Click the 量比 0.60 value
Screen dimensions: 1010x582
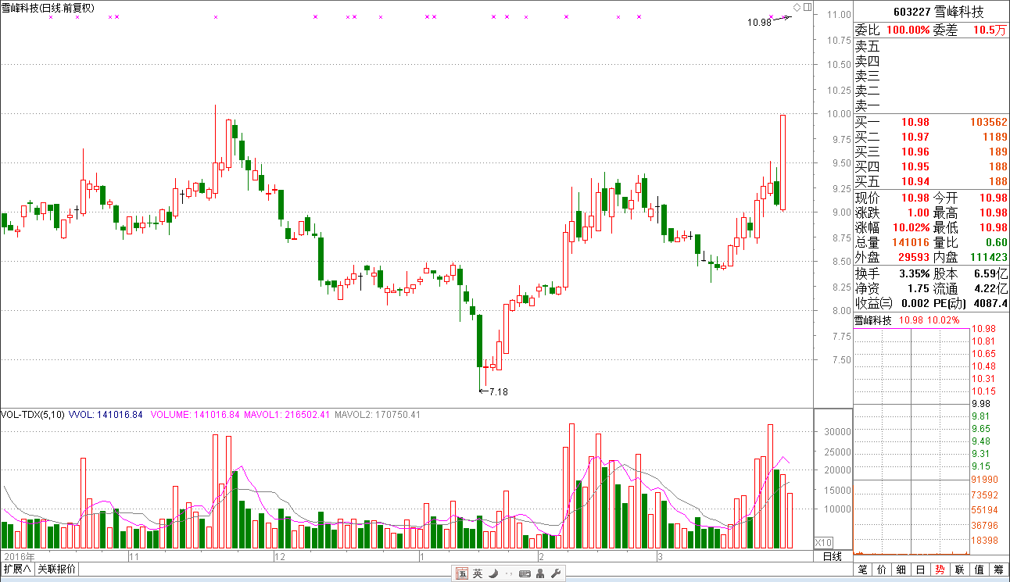pos(996,242)
